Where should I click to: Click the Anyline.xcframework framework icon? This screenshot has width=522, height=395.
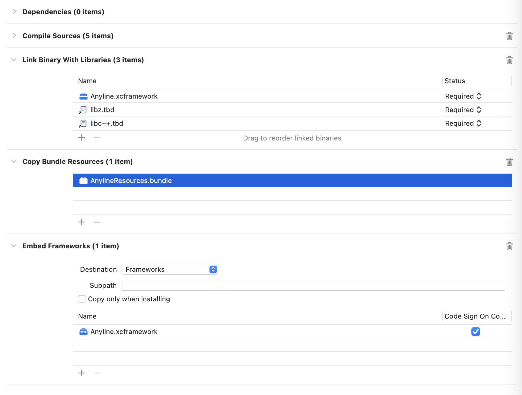[x=83, y=96]
